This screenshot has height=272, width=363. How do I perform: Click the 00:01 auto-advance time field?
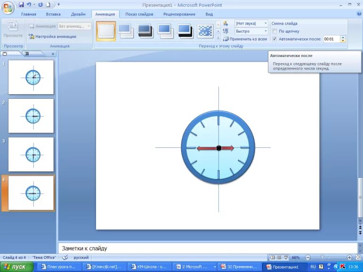(x=331, y=39)
